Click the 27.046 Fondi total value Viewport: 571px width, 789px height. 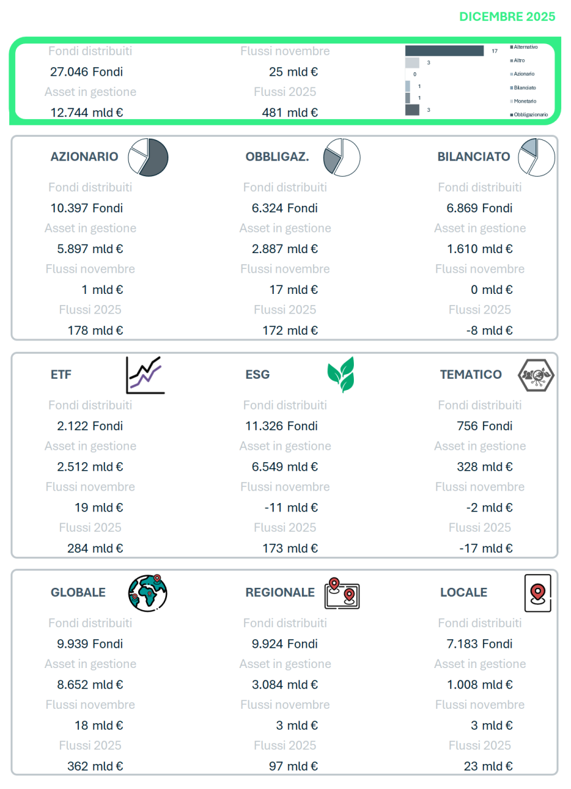tap(86, 72)
